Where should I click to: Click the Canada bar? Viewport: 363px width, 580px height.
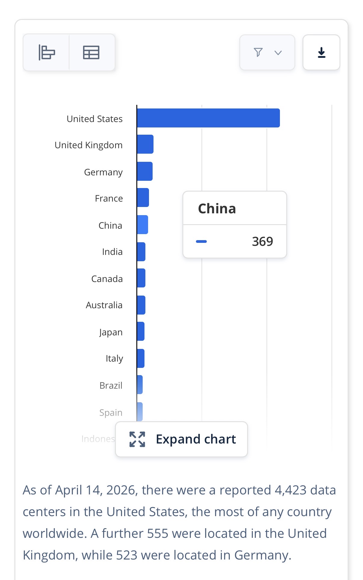pyautogui.click(x=141, y=278)
